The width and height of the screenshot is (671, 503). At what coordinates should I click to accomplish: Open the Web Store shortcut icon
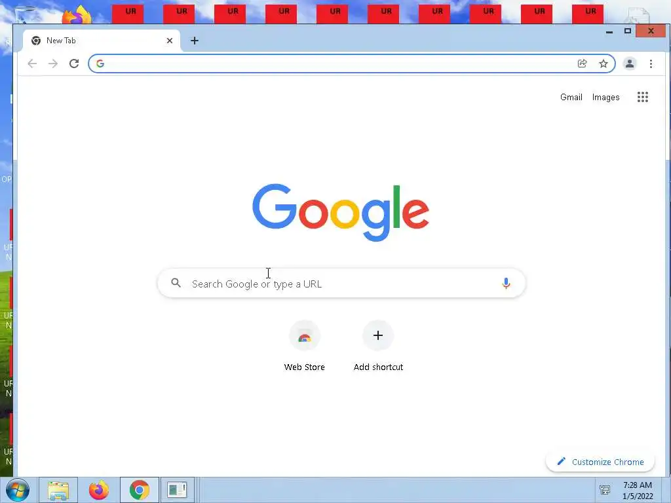304,336
